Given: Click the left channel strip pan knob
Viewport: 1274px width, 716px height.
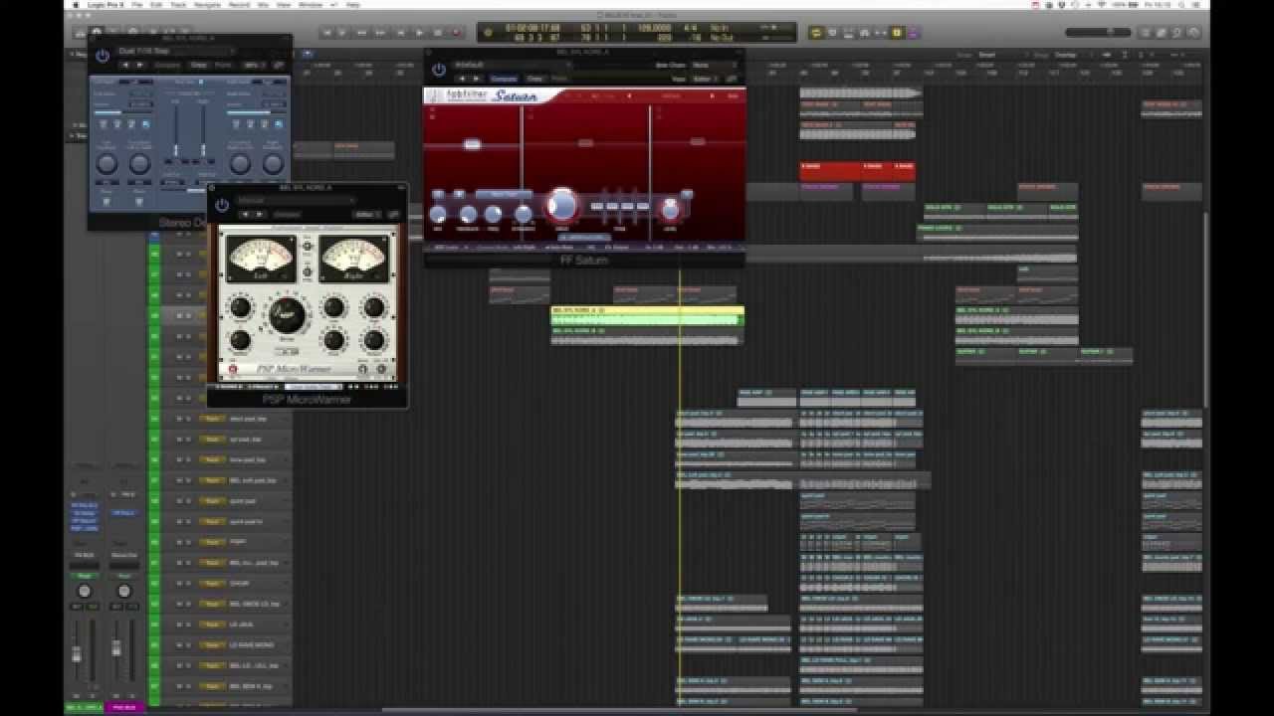Looking at the screenshot, I should click(x=85, y=591).
